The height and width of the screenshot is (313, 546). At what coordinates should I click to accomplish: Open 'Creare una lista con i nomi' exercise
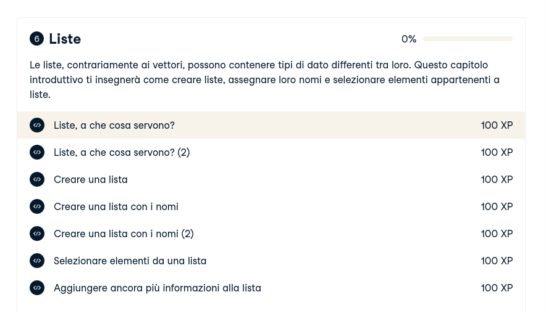116,206
